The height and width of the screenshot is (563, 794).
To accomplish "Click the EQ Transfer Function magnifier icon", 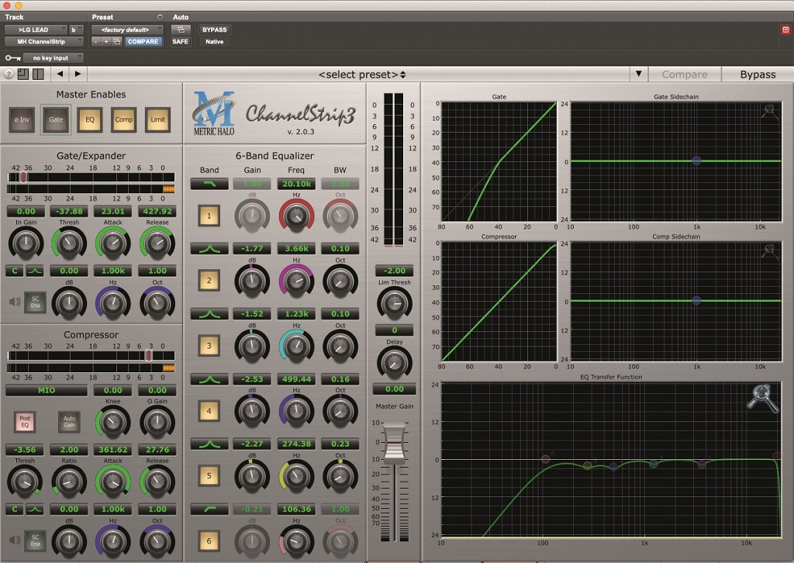I will coord(762,399).
